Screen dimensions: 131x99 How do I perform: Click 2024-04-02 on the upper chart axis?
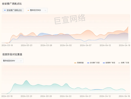point(66,45)
